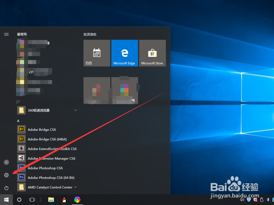Open the user account avatar icon
The width and height of the screenshot is (274, 205).
pos(7,162)
